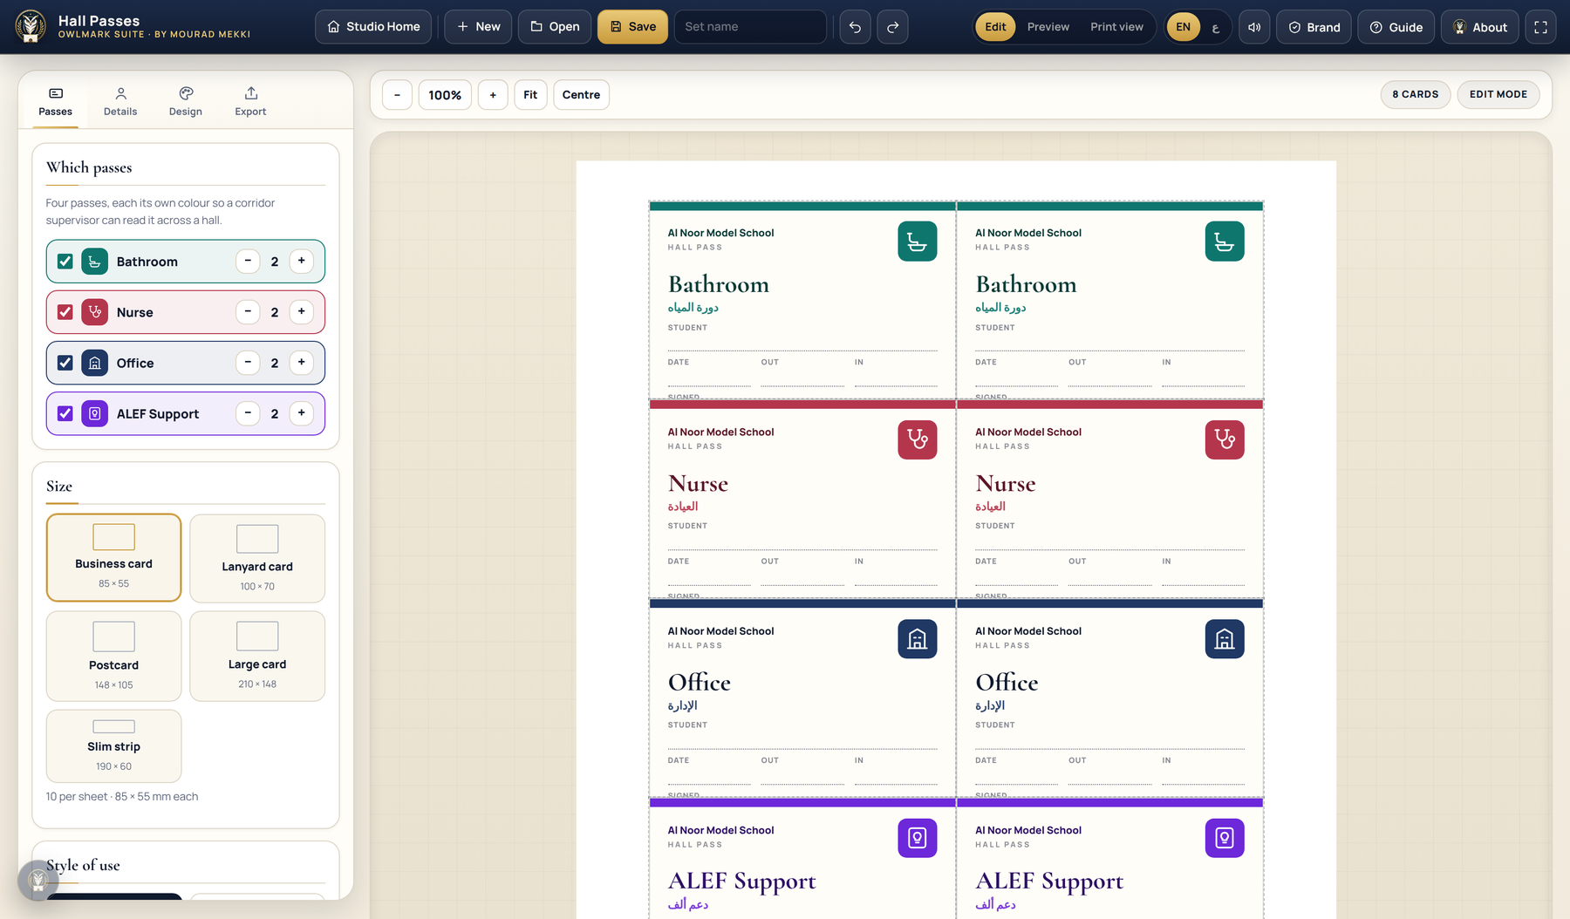Increase Office pass count

(x=301, y=362)
